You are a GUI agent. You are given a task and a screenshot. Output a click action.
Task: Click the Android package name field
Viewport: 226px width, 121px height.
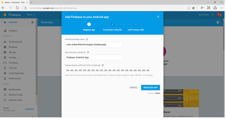(x=94, y=44)
